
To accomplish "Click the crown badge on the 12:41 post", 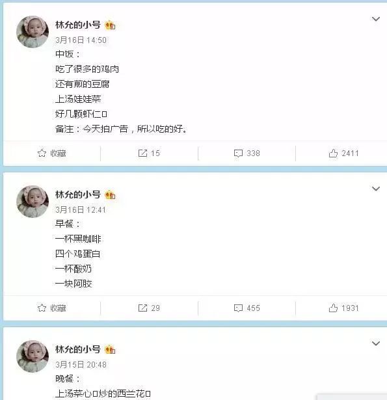I will [110, 195].
